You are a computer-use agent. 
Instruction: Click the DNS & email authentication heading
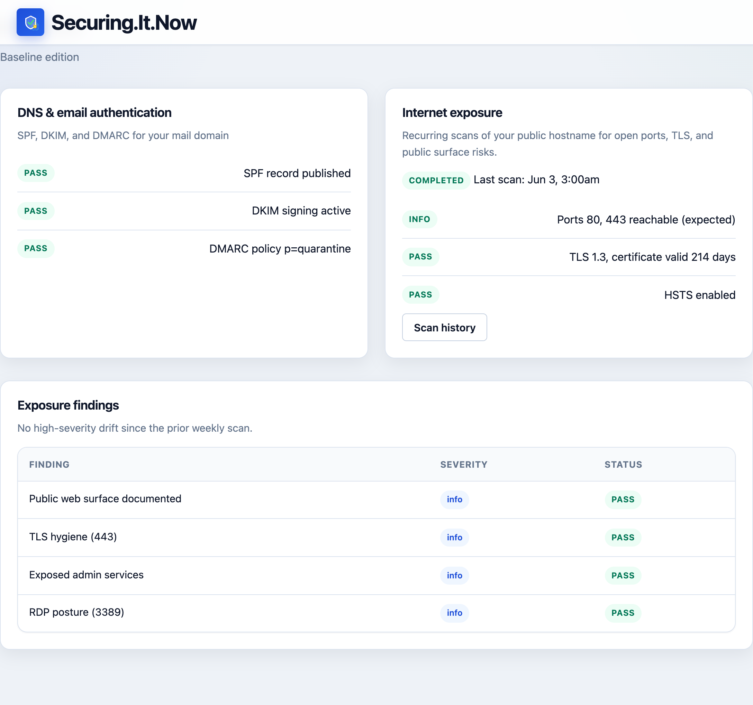94,113
